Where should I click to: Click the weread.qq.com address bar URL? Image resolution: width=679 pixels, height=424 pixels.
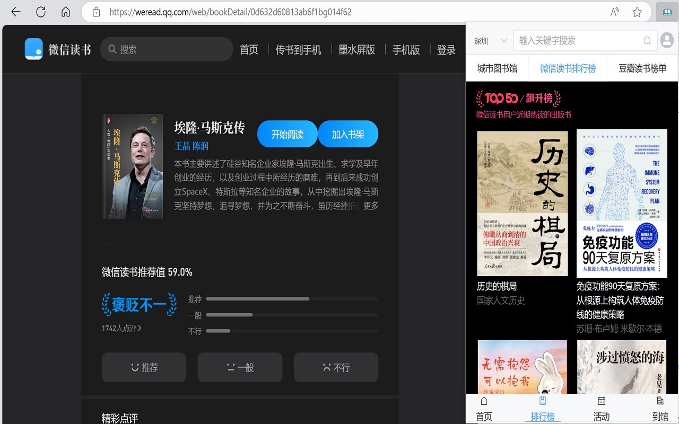230,12
